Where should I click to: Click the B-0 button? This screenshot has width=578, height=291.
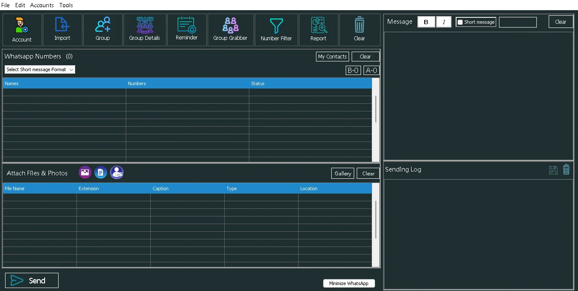tap(353, 71)
